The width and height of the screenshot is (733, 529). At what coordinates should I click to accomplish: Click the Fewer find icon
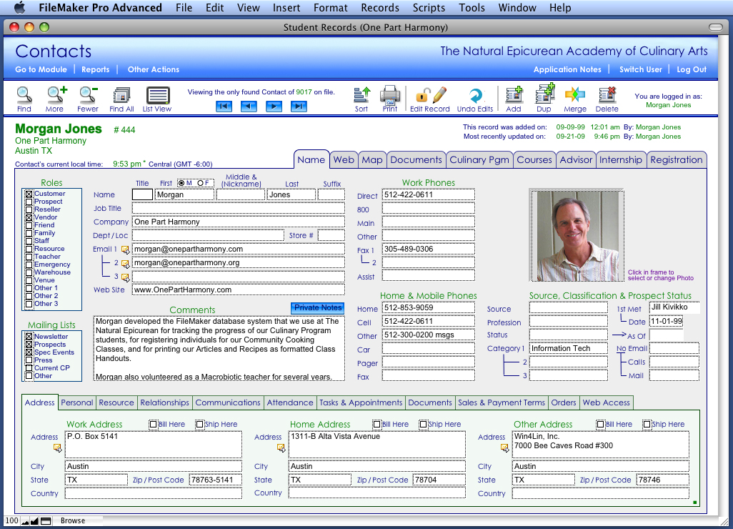[x=88, y=95]
